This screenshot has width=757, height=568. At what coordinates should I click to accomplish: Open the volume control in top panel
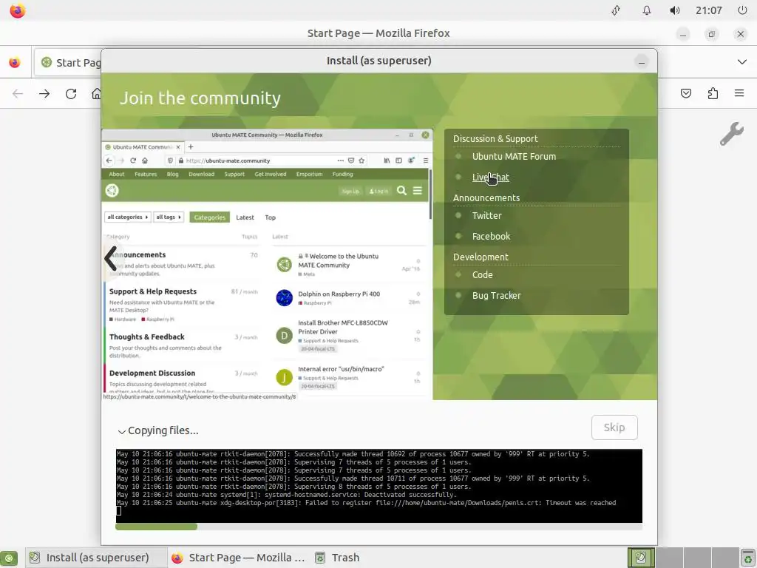click(675, 10)
